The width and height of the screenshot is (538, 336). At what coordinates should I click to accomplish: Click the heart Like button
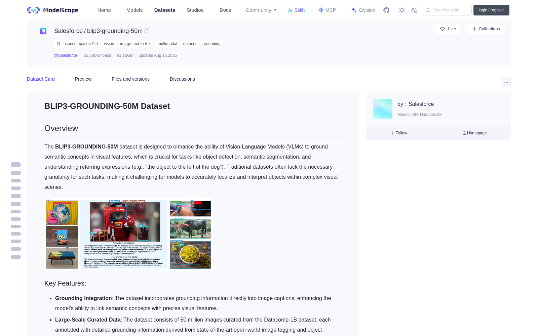tap(448, 29)
